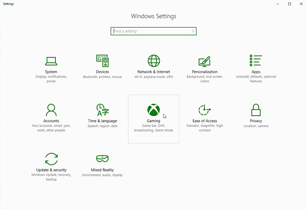Open the Personalization paintbrush icon

[x=205, y=61]
